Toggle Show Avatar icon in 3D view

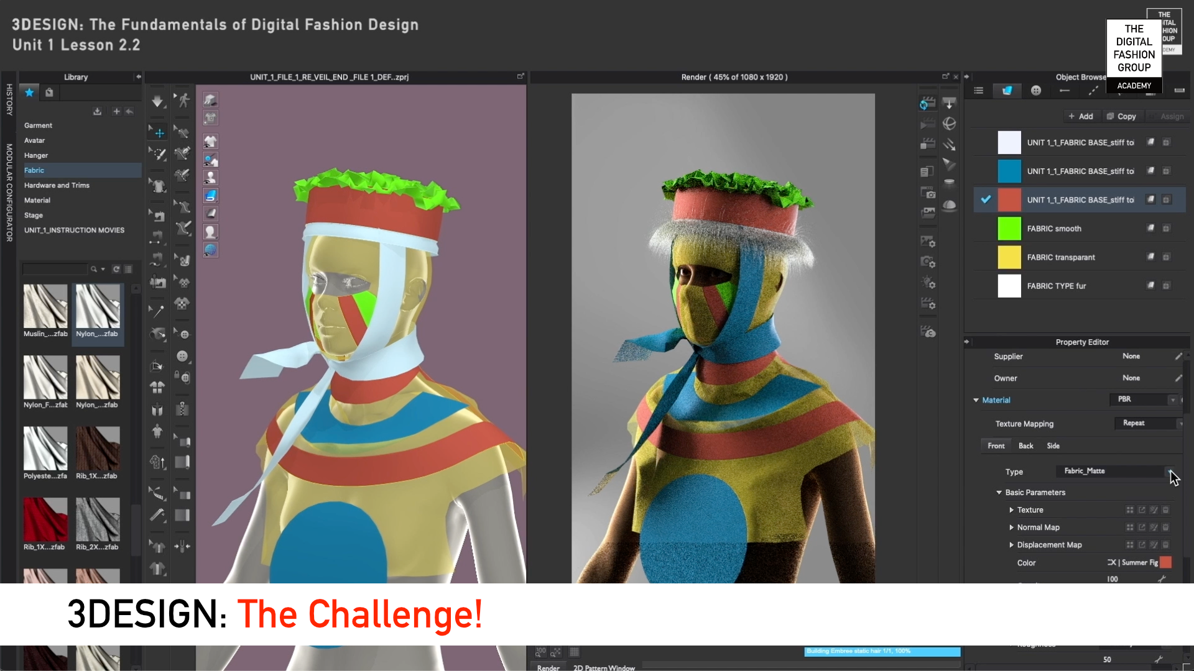(211, 178)
